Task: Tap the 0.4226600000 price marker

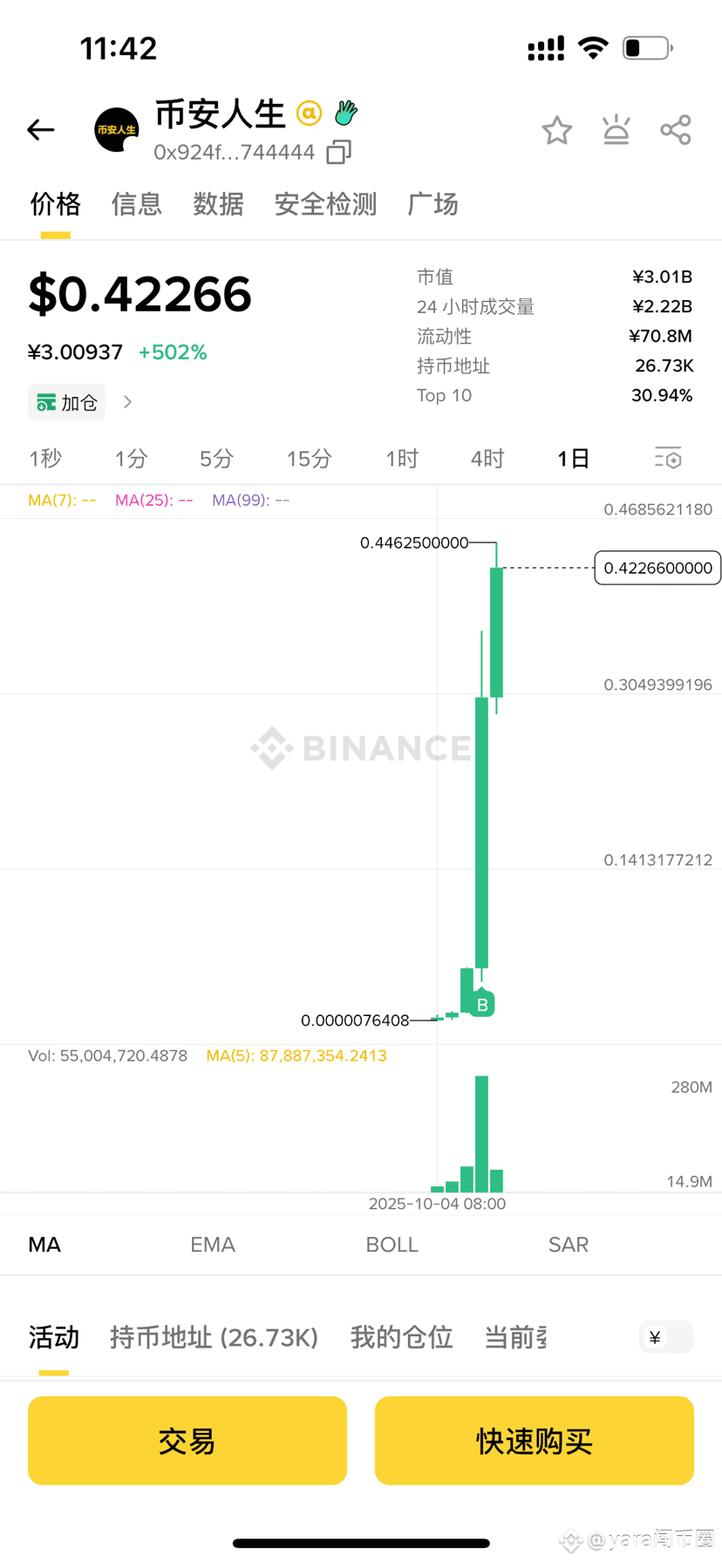Action: pyautogui.click(x=657, y=568)
